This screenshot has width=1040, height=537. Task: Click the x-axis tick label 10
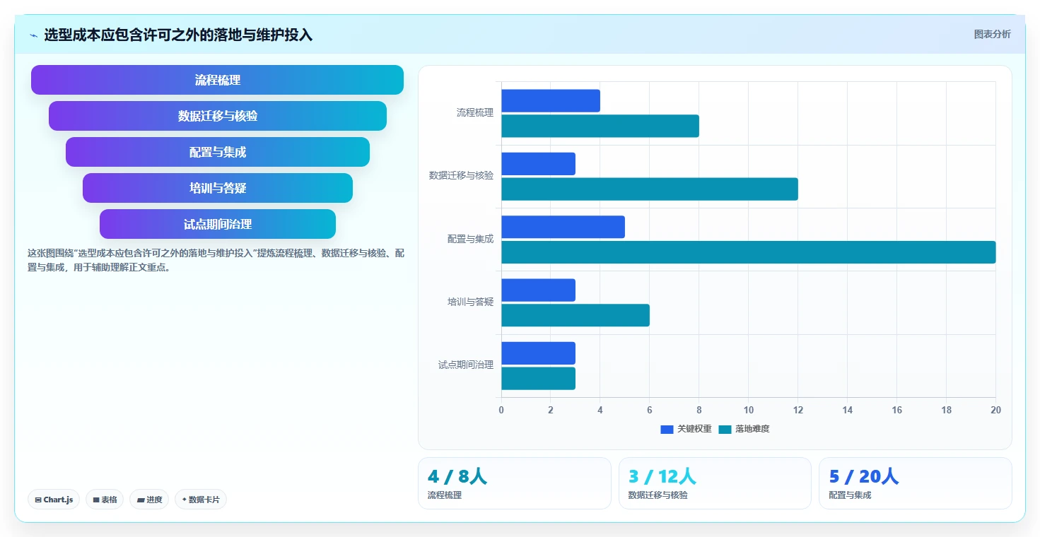(x=749, y=411)
